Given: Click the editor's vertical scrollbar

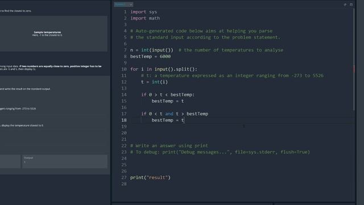Looking at the screenshot, I should 354,59.
